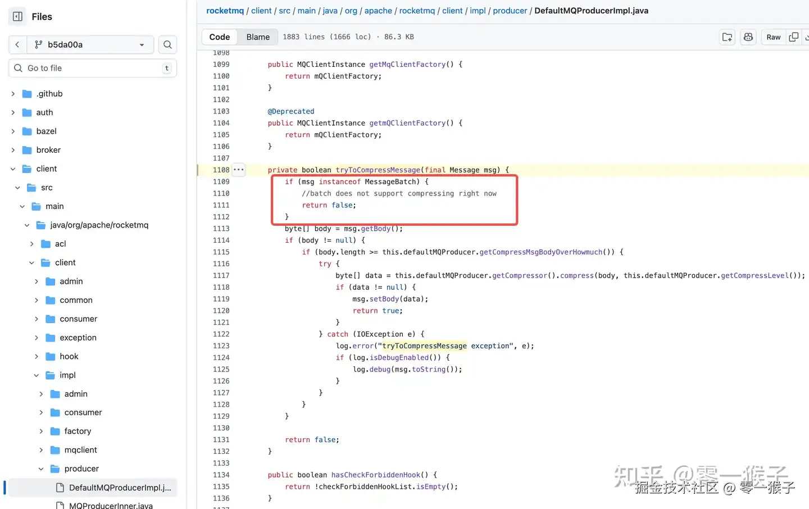This screenshot has height=509, width=809.
Task: Open the exception folder in tree
Action: pyautogui.click(x=78, y=338)
